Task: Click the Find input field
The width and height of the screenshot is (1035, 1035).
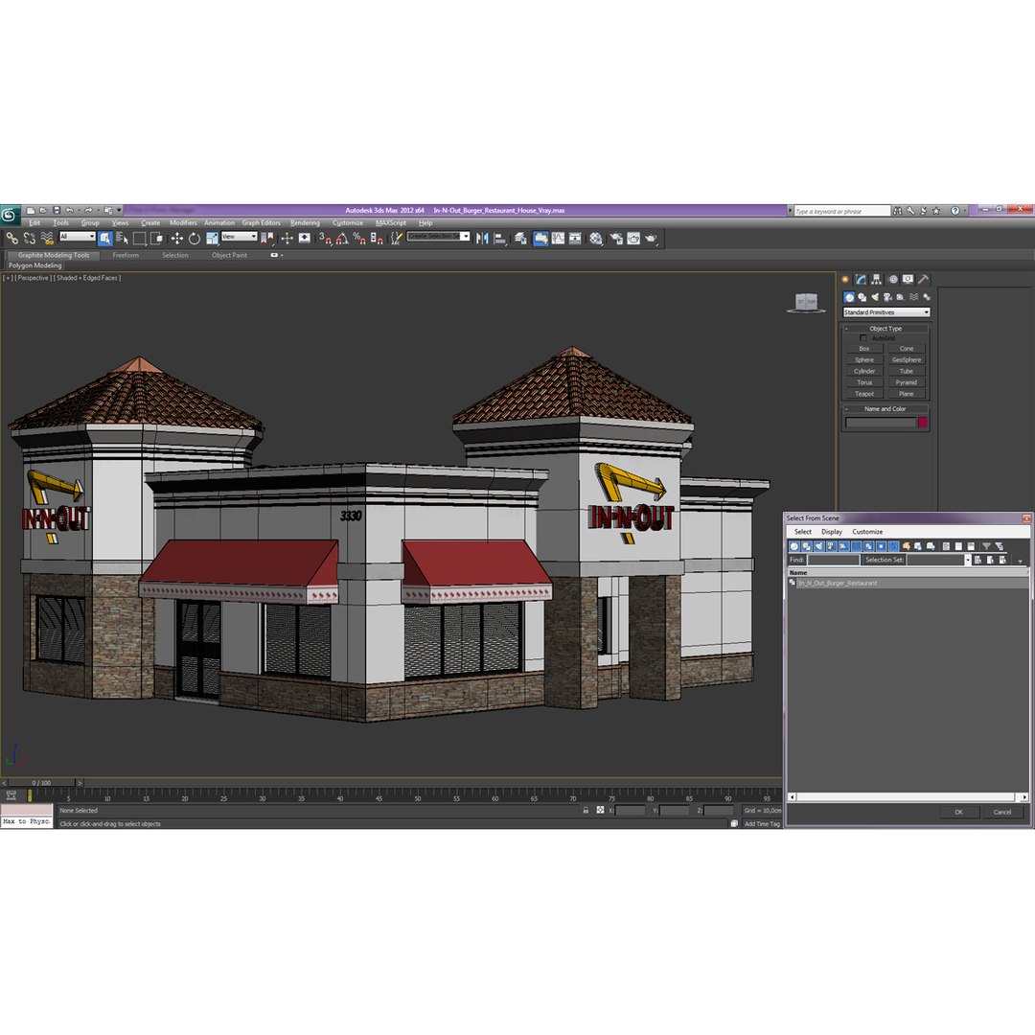Action: point(834,560)
